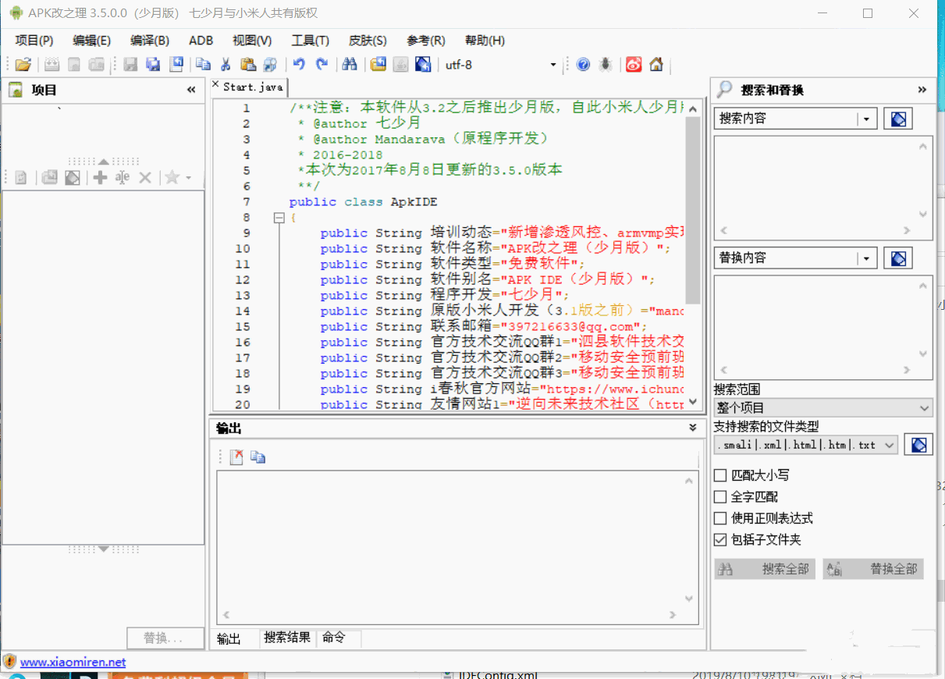
Task: Click the open project folder icon
Action: 23,65
